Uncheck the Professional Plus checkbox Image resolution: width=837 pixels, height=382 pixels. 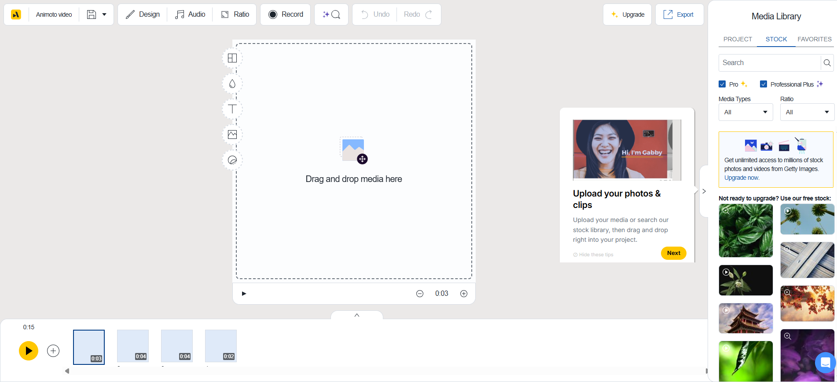764,84
